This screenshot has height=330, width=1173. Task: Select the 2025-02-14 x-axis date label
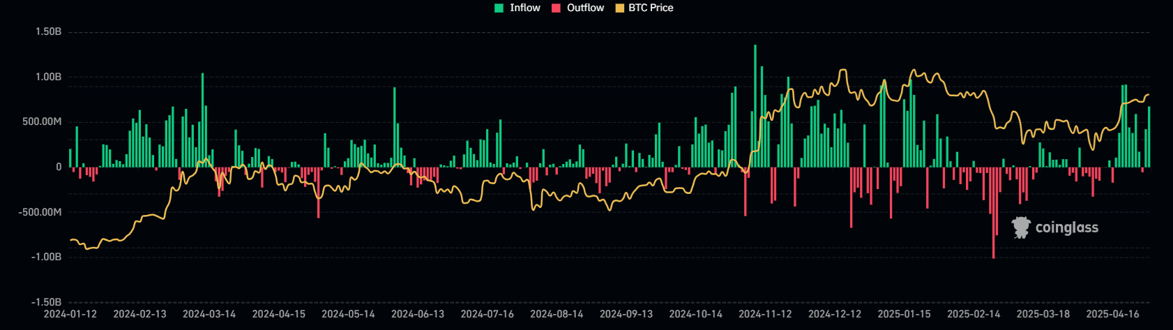[974, 314]
